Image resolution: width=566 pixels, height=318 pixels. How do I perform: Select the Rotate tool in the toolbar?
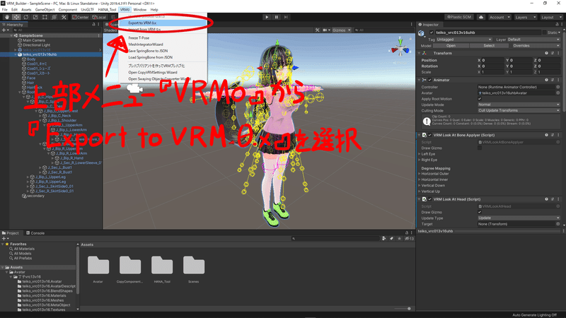tap(25, 17)
